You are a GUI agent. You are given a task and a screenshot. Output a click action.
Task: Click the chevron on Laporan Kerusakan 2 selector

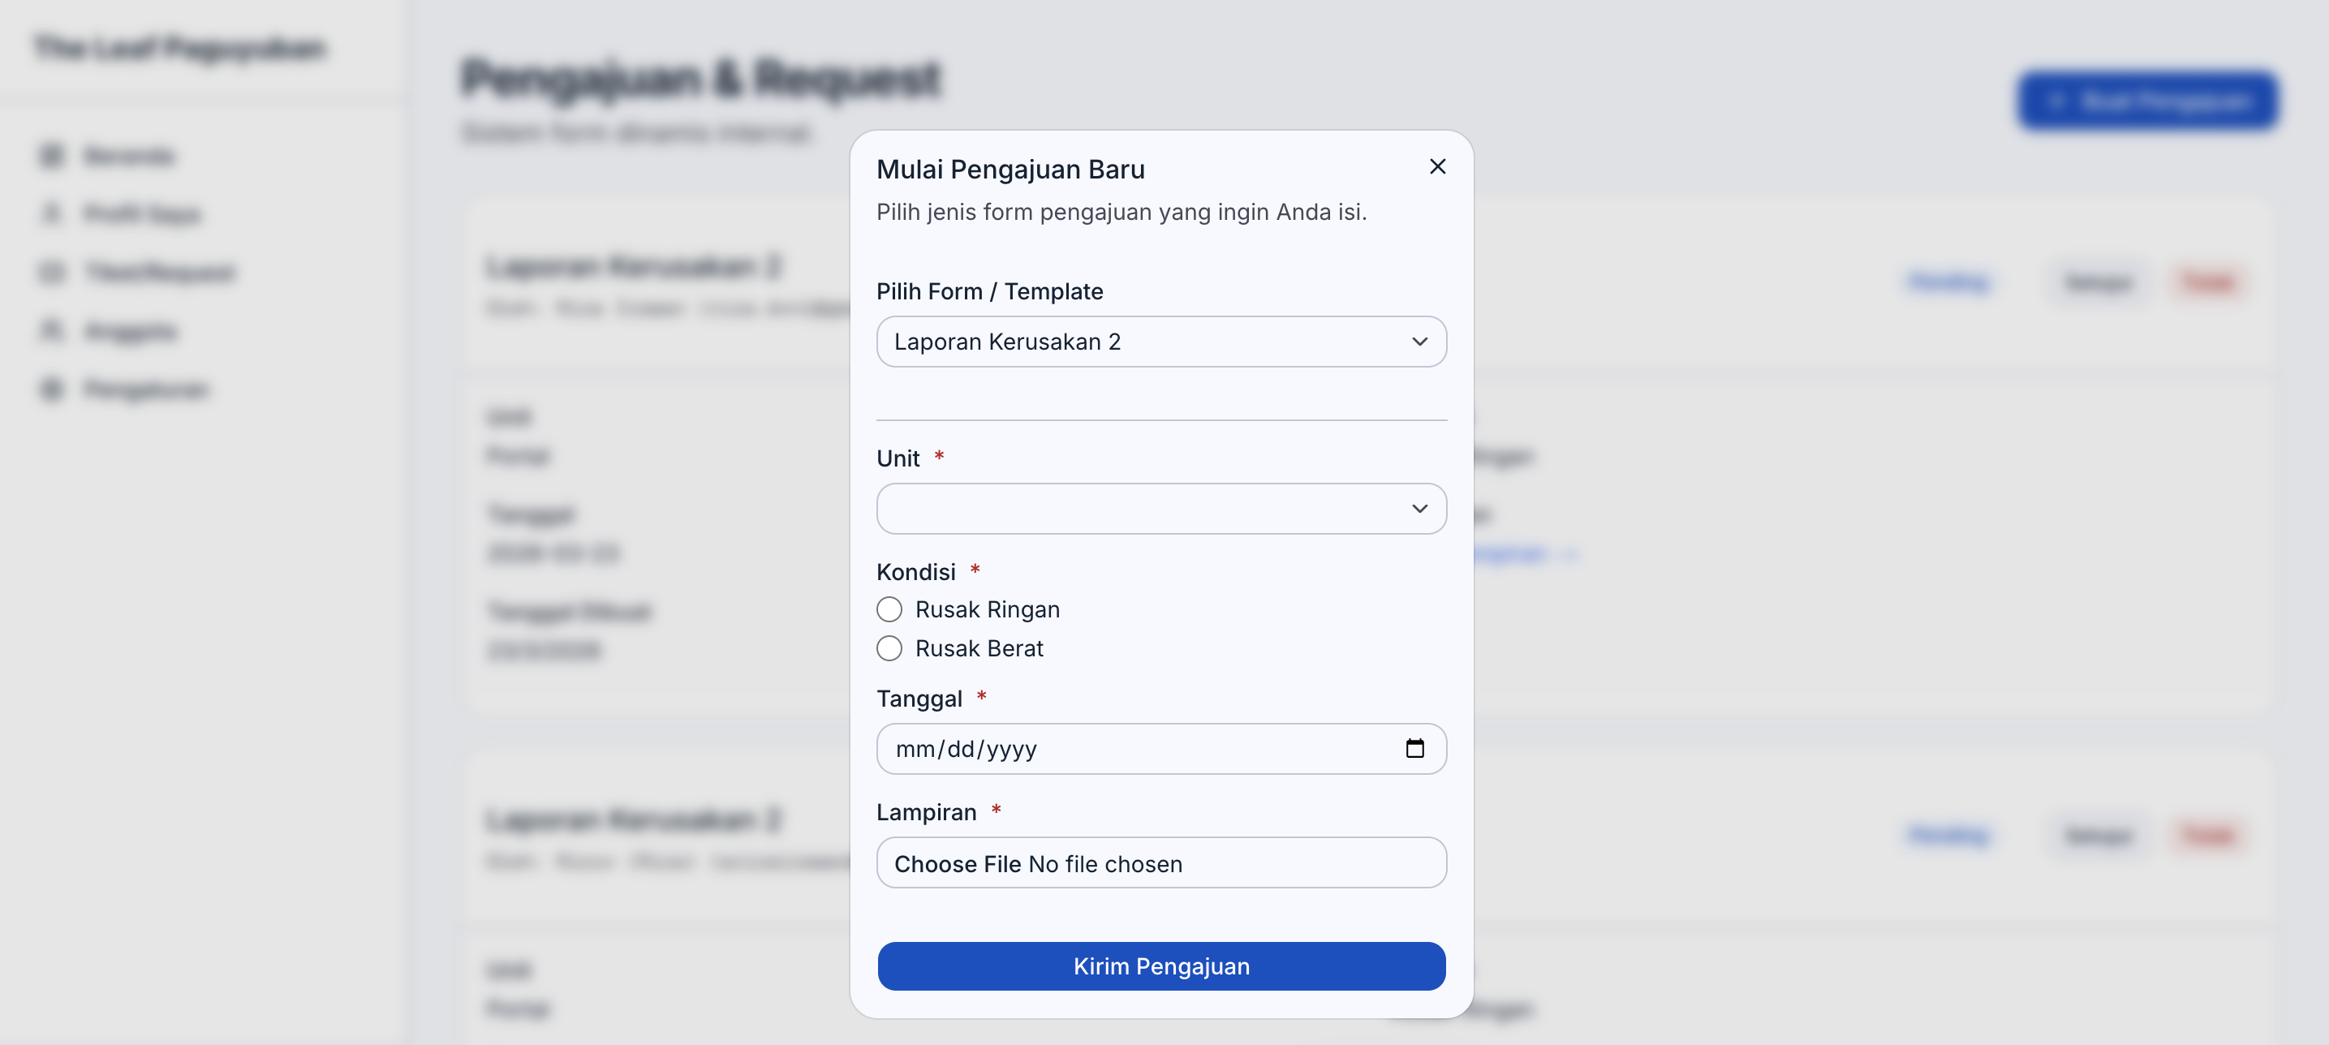coord(1418,342)
